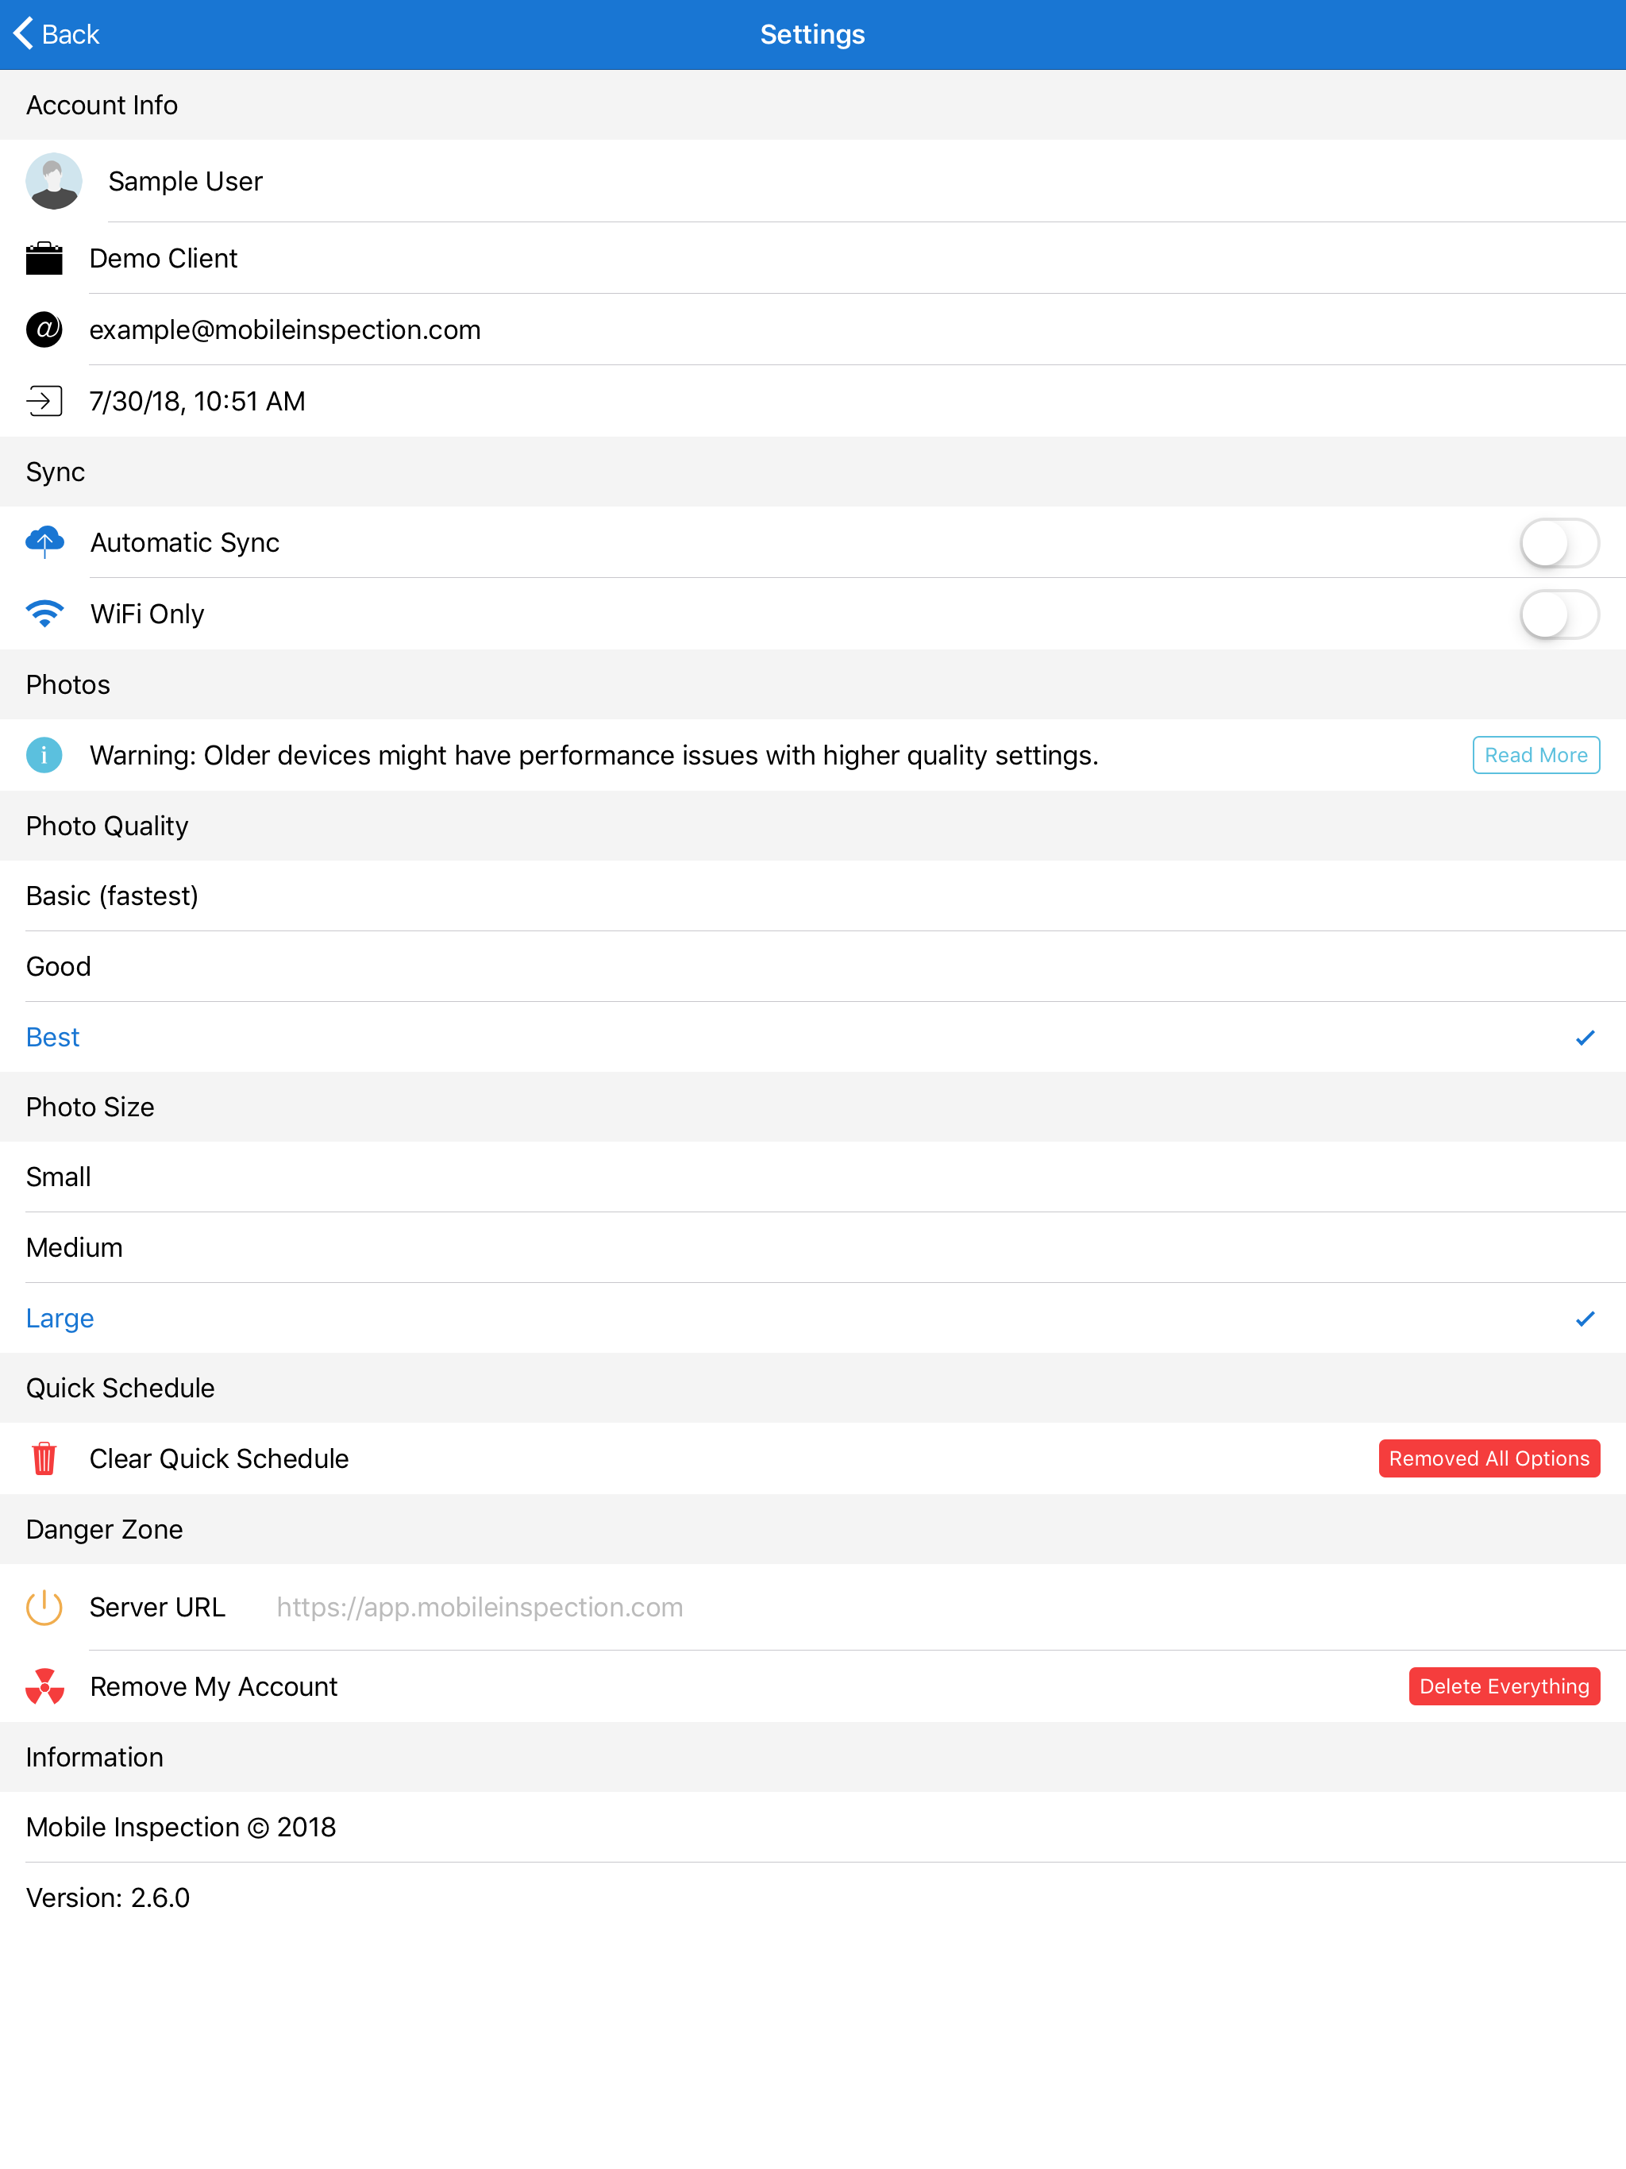Click the orange power Server URL icon
This screenshot has height=2169, width=1626.
[x=44, y=1607]
